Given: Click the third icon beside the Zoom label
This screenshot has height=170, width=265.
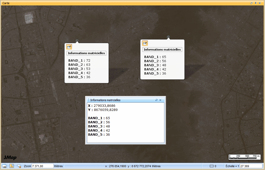Looking at the screenshot, I should point(19,166).
